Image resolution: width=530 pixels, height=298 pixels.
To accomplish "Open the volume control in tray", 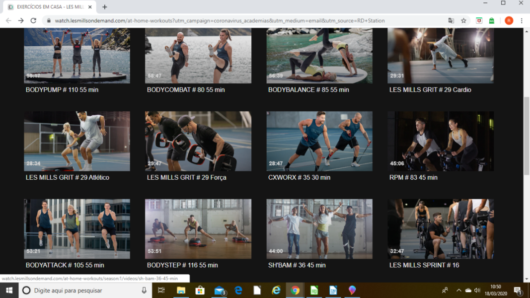I will pos(477,290).
